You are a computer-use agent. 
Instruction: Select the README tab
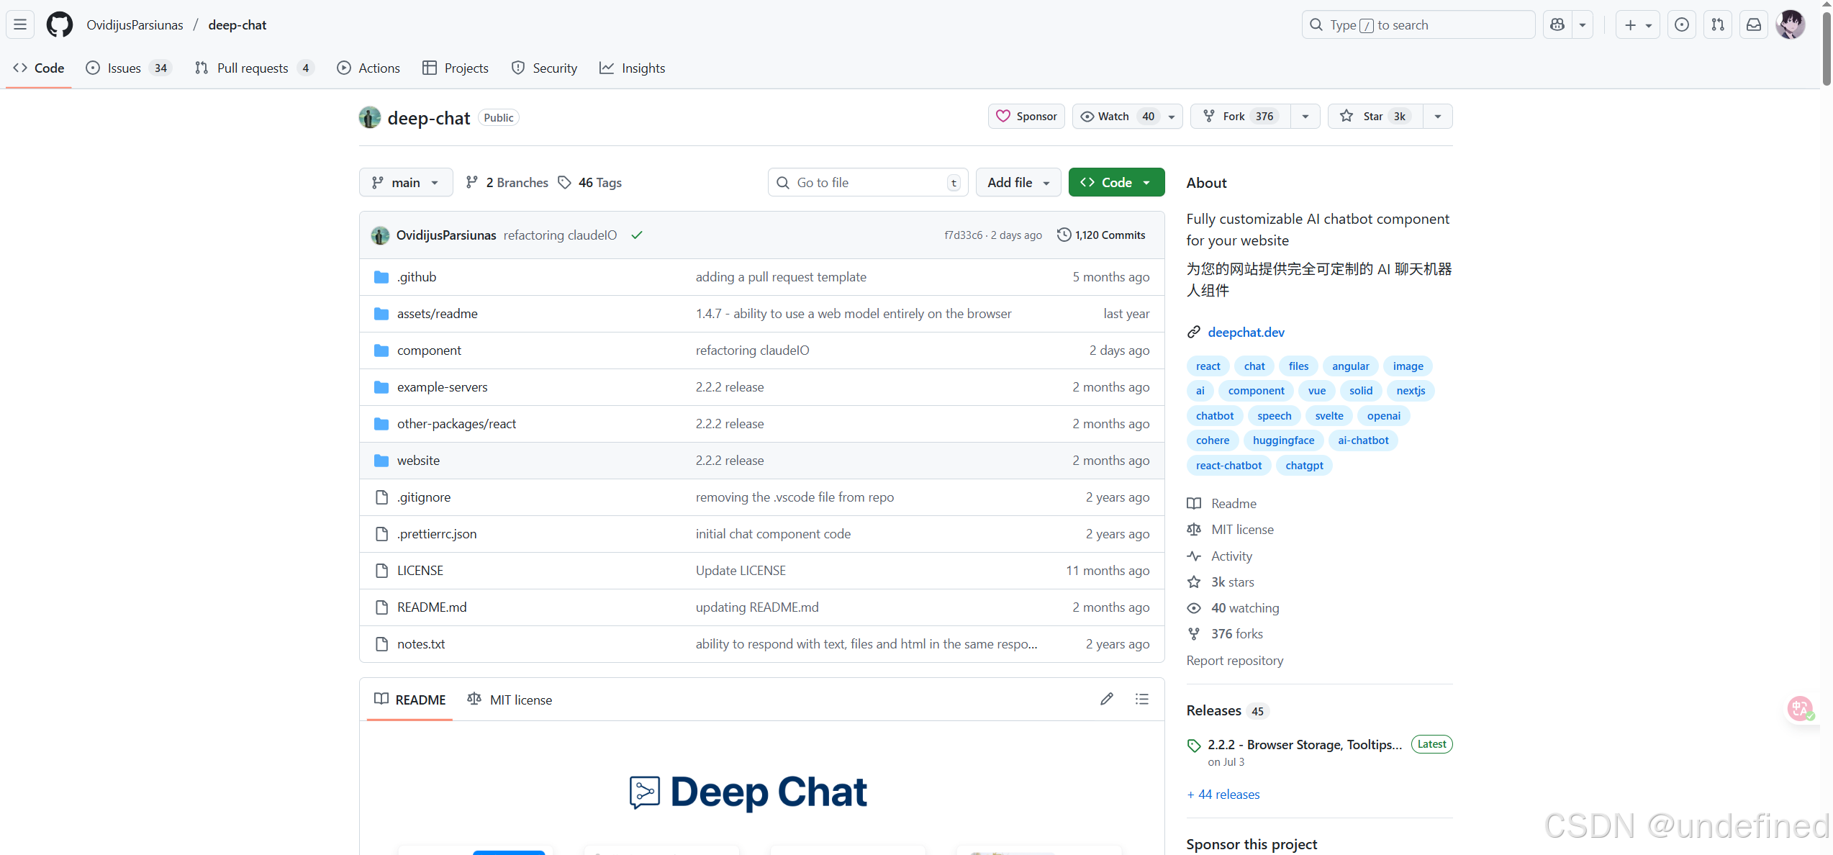click(409, 700)
